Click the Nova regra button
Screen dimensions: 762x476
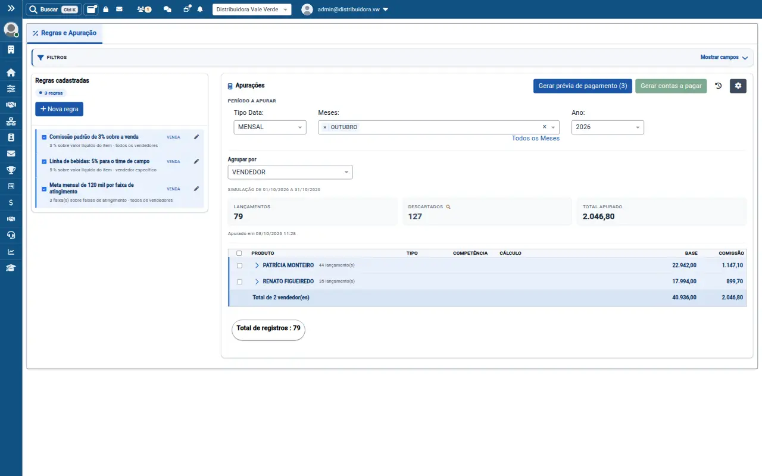click(x=59, y=109)
